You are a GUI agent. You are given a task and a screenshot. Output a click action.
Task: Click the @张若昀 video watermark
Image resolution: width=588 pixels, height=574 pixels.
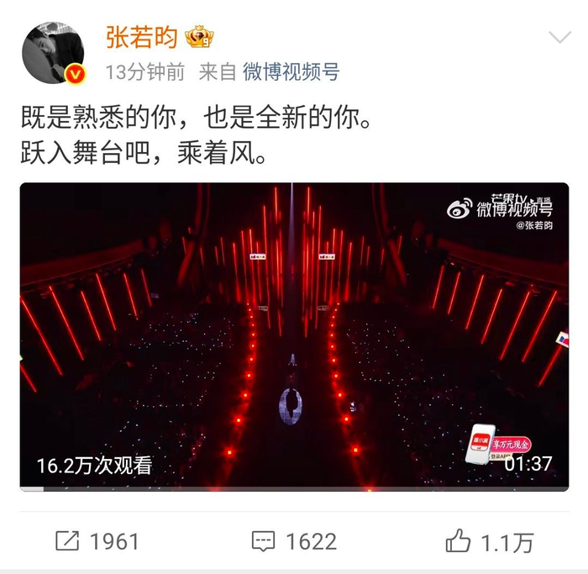[x=534, y=225]
